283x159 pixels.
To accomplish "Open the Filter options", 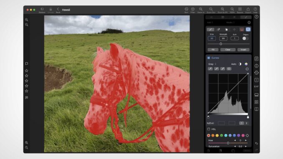I will click(x=193, y=10).
